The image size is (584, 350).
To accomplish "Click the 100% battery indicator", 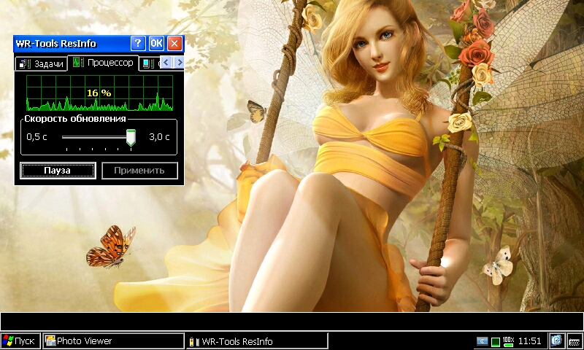I will [508, 341].
